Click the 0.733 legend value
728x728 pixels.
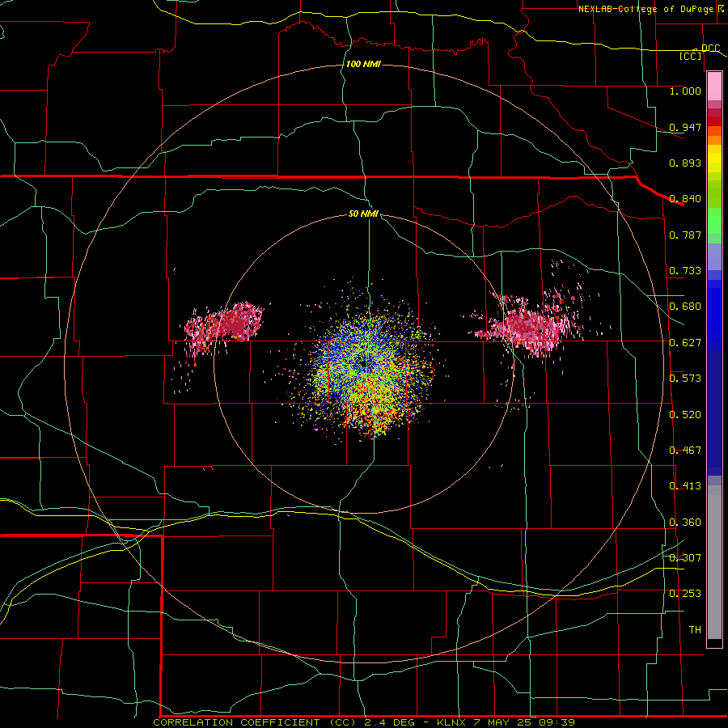click(x=685, y=271)
